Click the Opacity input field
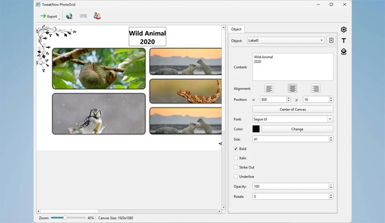Viewport: 385px width, 223px height. pos(291,186)
